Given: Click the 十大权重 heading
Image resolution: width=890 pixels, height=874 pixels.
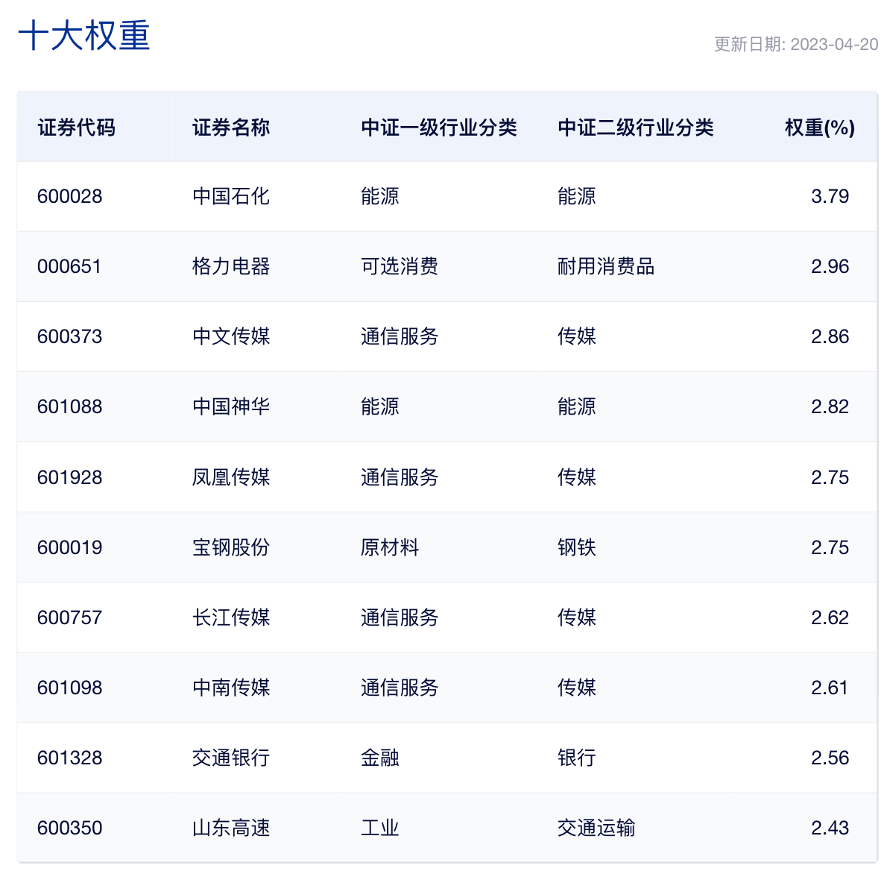Looking at the screenshot, I should (84, 36).
